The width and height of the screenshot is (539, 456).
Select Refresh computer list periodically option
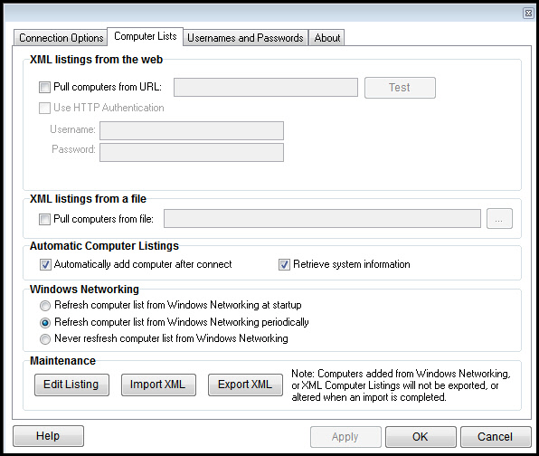tap(45, 323)
